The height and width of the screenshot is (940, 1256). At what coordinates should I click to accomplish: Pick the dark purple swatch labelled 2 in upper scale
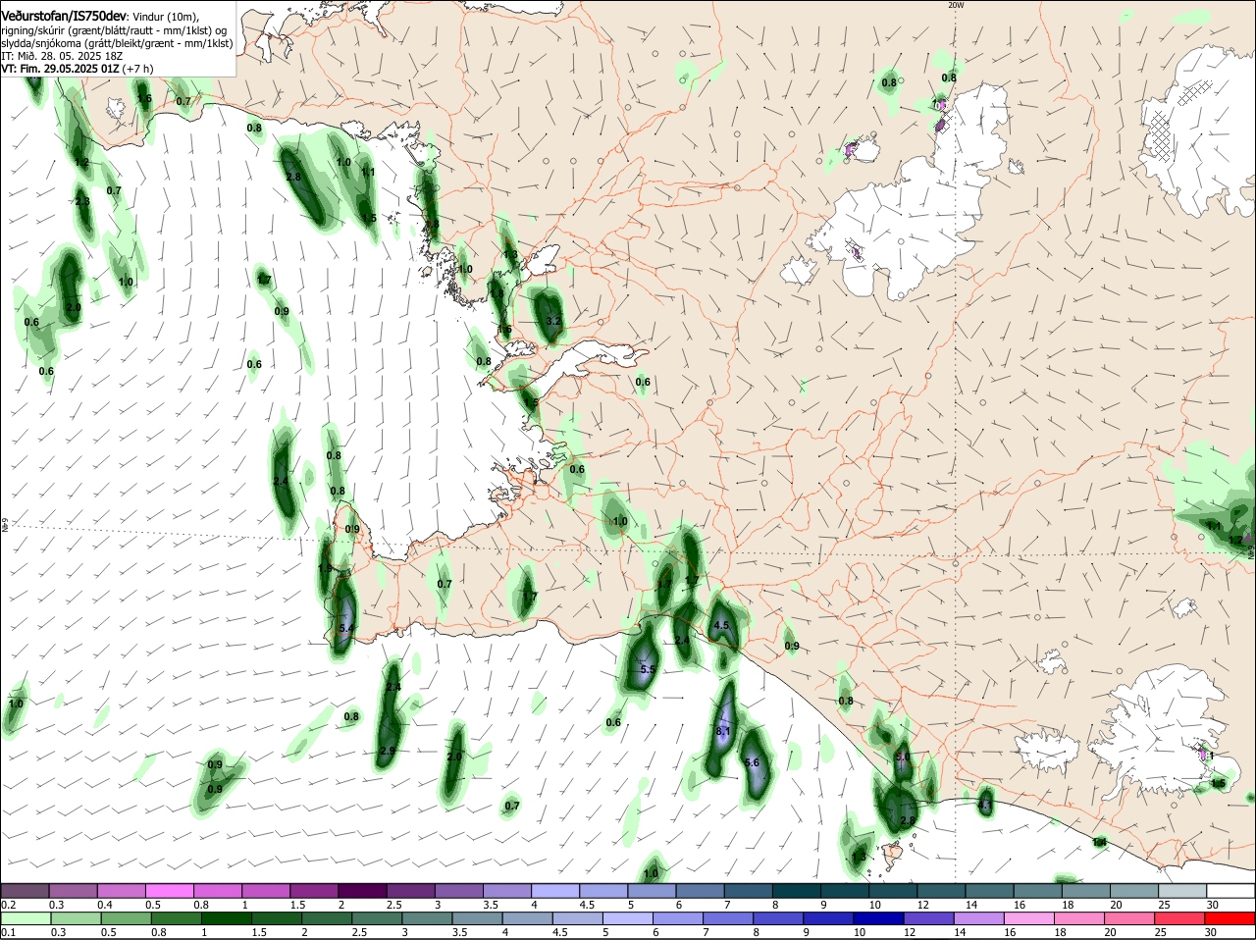pyautogui.click(x=361, y=891)
